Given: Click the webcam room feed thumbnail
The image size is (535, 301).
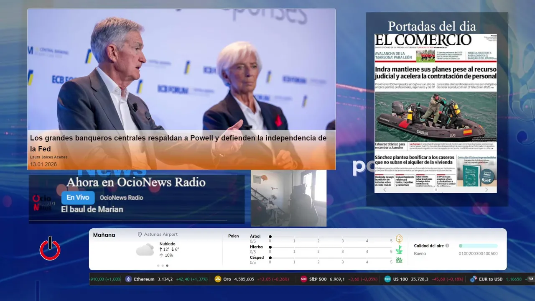Looking at the screenshot, I should [288, 198].
